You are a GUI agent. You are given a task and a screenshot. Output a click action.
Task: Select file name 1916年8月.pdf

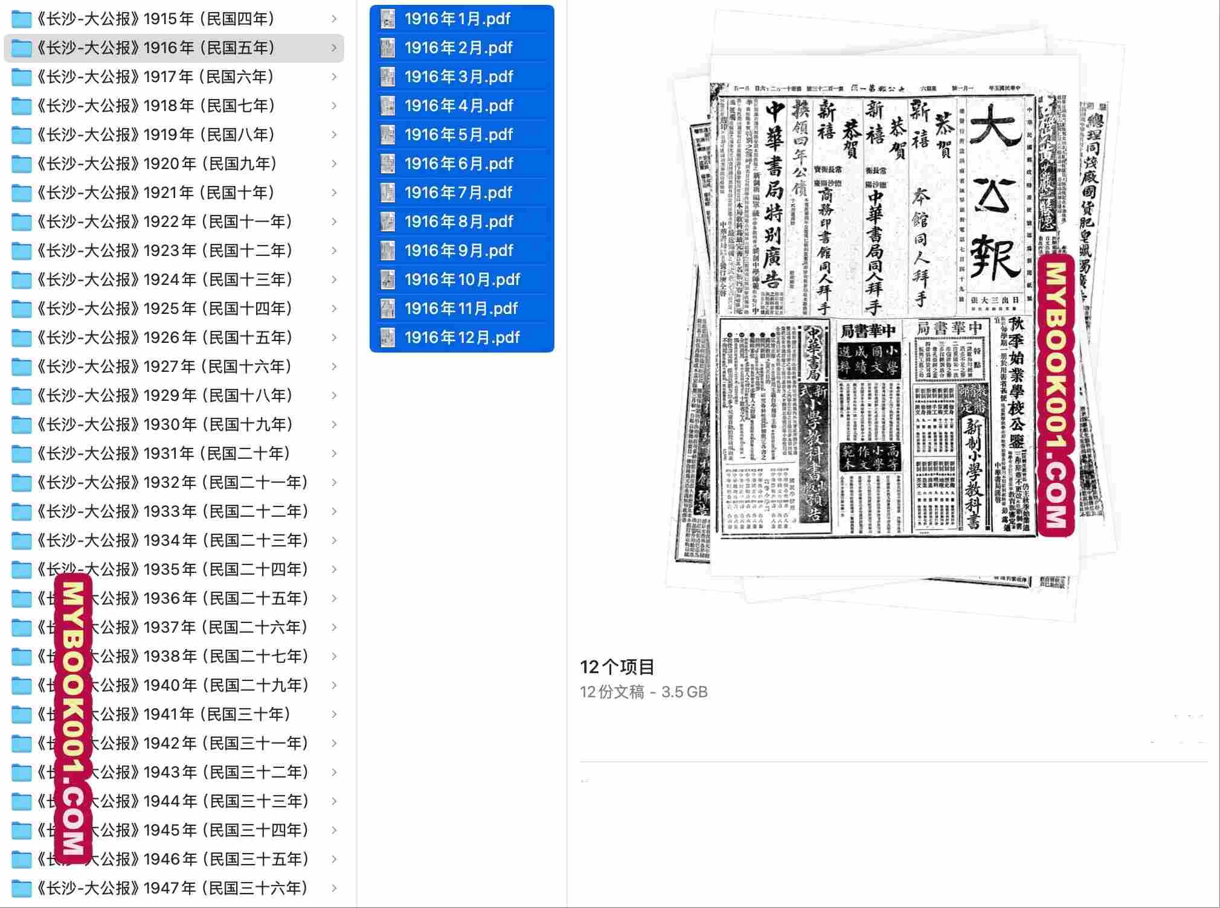click(458, 222)
